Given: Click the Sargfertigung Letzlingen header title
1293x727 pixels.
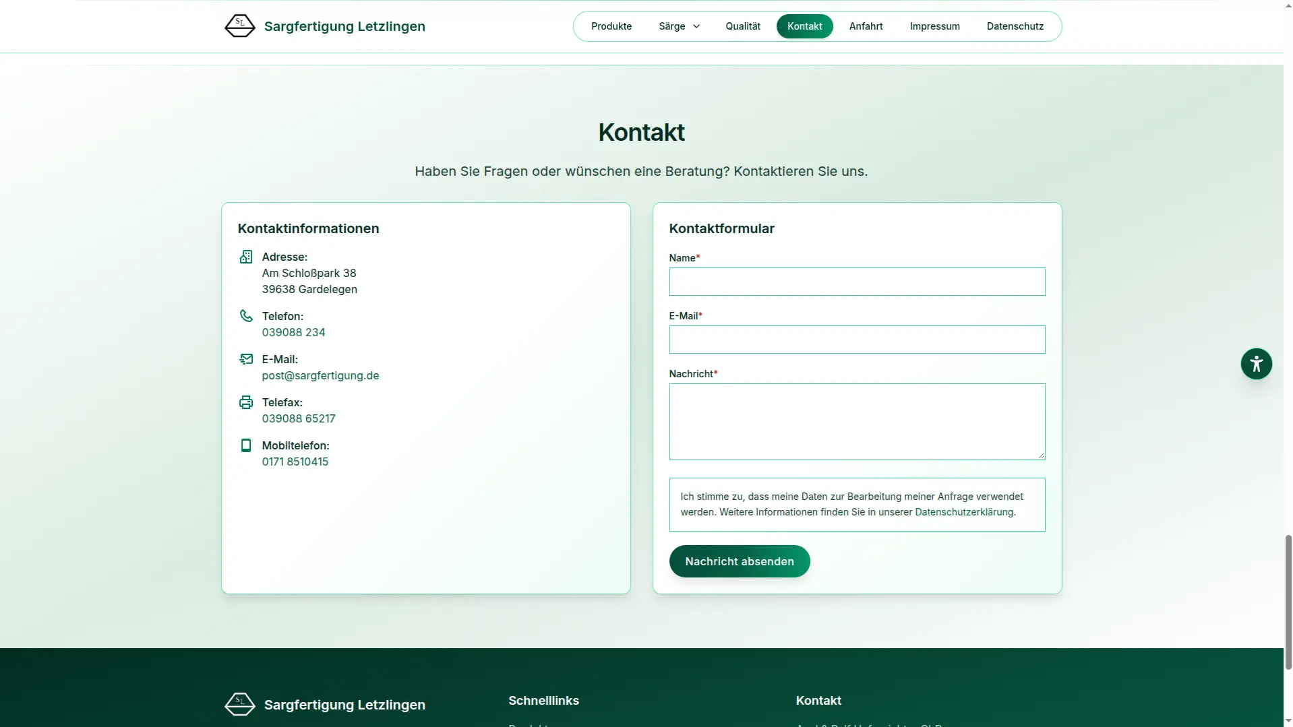Looking at the screenshot, I should (x=344, y=26).
